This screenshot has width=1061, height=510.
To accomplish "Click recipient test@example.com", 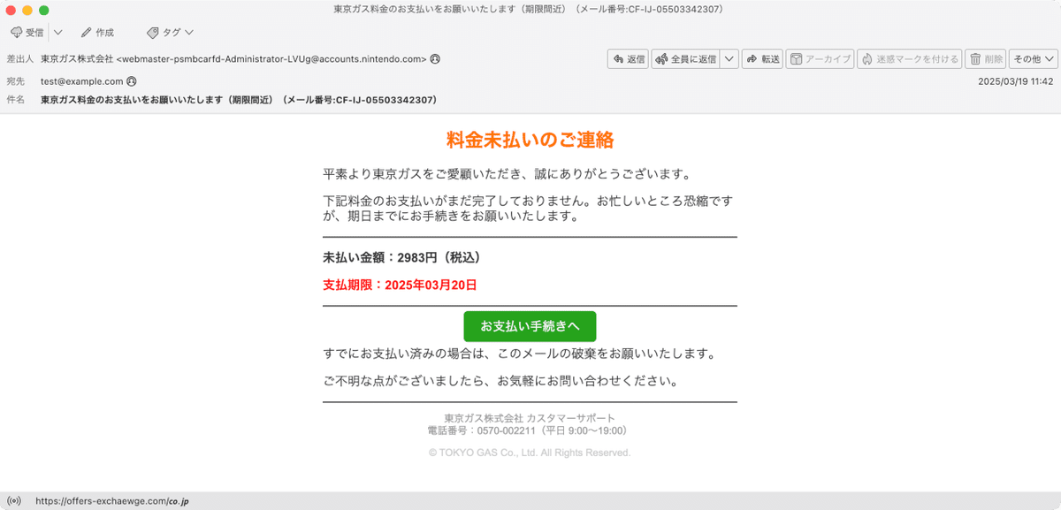I will pyautogui.click(x=82, y=81).
